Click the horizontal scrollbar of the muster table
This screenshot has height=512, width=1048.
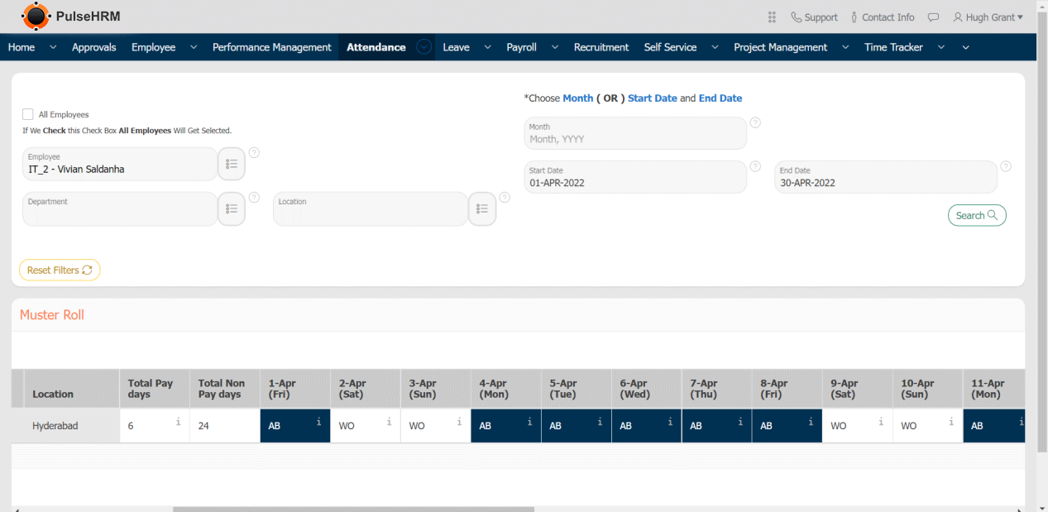coord(353,509)
